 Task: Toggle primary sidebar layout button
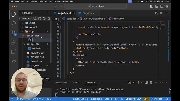coord(152,6)
